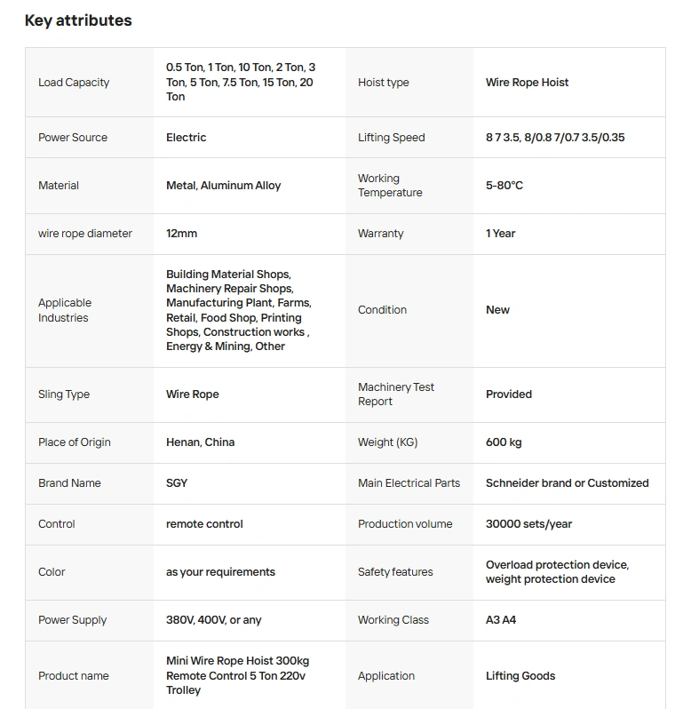Click the Metal, Aluminum Alloy material value
Screen dimensions: 683x709
(x=223, y=186)
